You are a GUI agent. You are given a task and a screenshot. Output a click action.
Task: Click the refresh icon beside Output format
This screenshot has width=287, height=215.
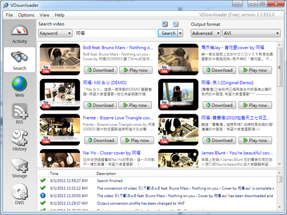(176, 24)
